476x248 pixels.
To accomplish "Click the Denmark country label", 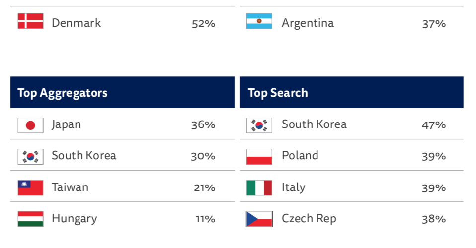I will (x=76, y=23).
